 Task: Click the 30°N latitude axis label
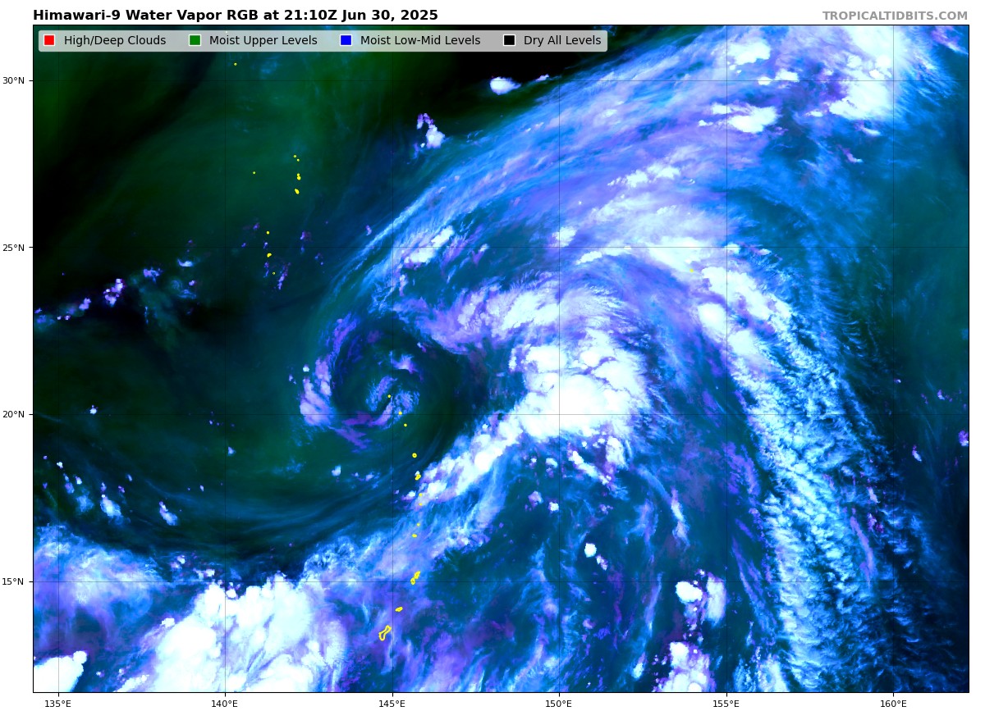pos(14,80)
